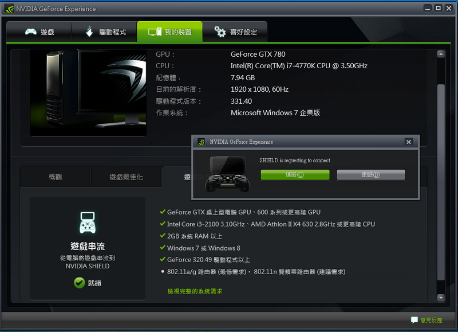Click checkmark beside 2GB 系統 RAM 以上
The height and width of the screenshot is (332, 458).
pos(163,236)
